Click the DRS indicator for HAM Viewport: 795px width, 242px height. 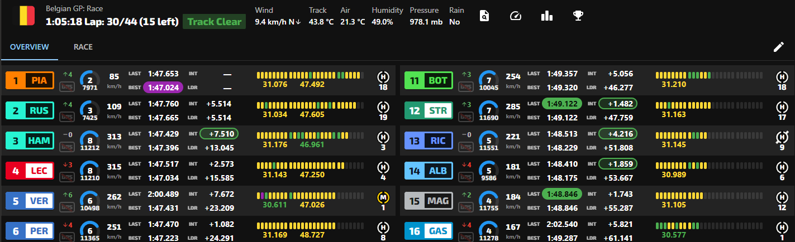pyautogui.click(x=67, y=147)
